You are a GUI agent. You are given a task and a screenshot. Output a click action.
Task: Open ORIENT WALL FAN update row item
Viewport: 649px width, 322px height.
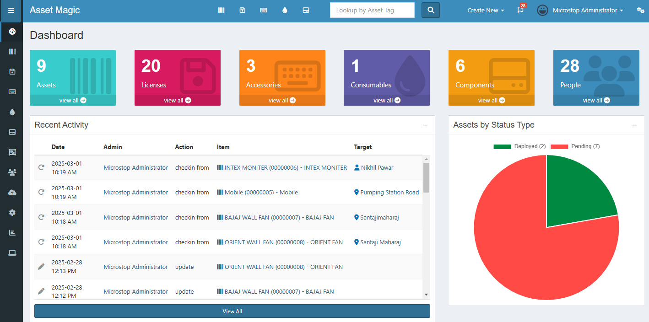pyautogui.click(x=280, y=267)
